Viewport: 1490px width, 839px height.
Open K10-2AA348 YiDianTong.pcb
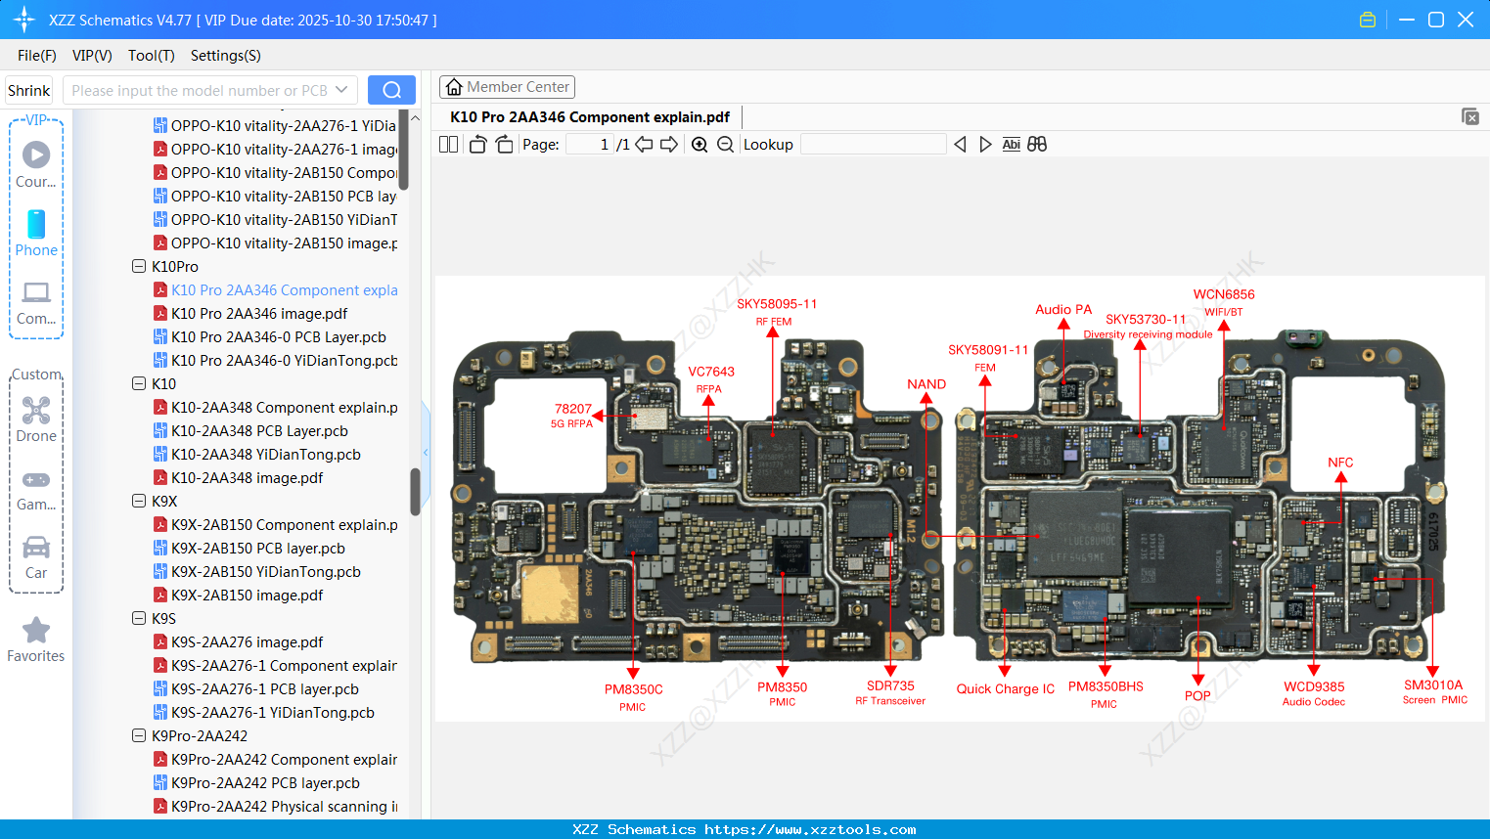[266, 455]
